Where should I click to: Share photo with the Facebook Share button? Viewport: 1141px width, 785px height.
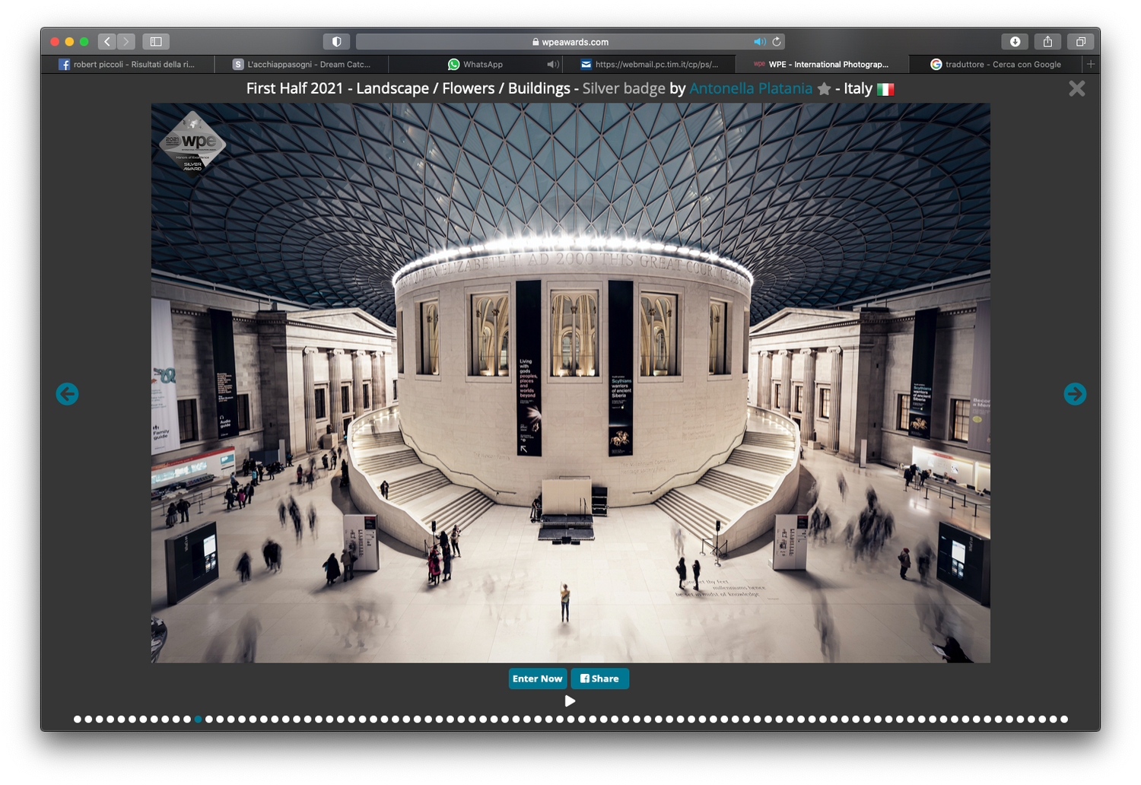(599, 679)
